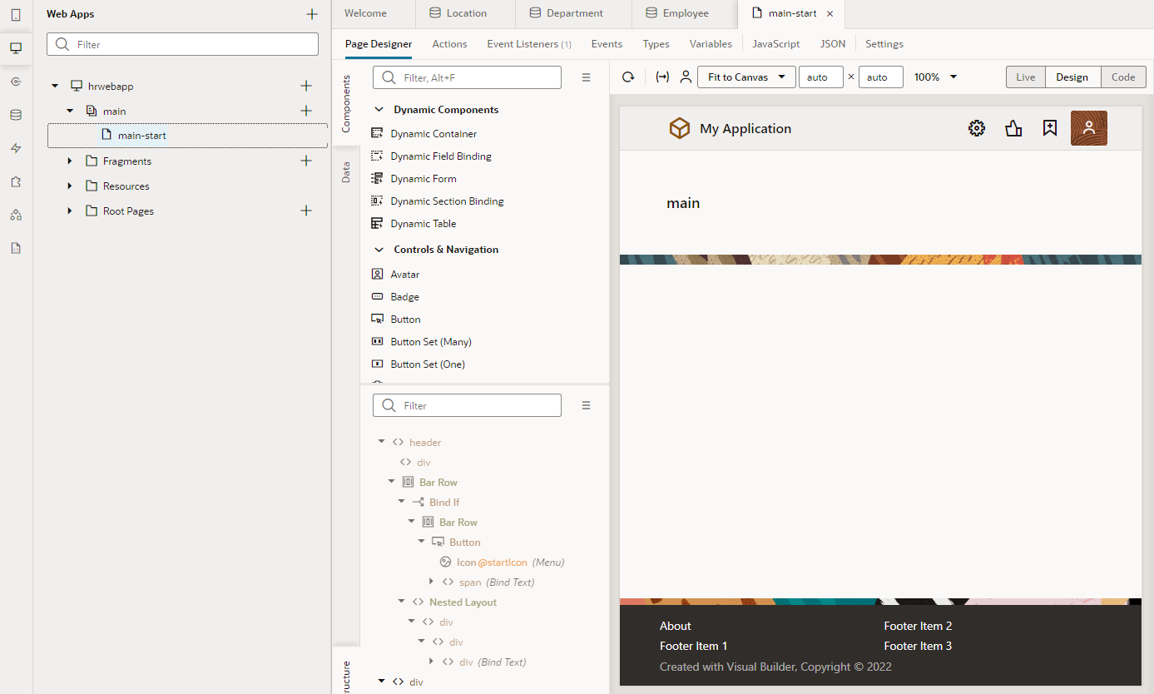The image size is (1154, 694).
Task: Click the settings gear icon in app header
Action: [977, 128]
